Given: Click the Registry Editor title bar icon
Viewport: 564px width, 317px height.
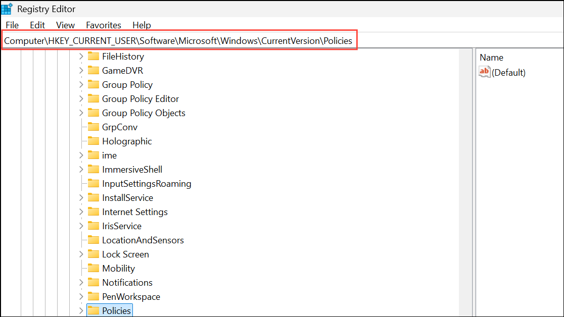Looking at the screenshot, I should tap(7, 8).
